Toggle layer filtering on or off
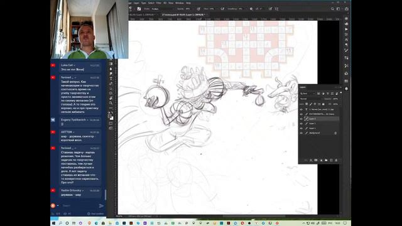Screen dimensions: 402x226 click(x=340, y=93)
